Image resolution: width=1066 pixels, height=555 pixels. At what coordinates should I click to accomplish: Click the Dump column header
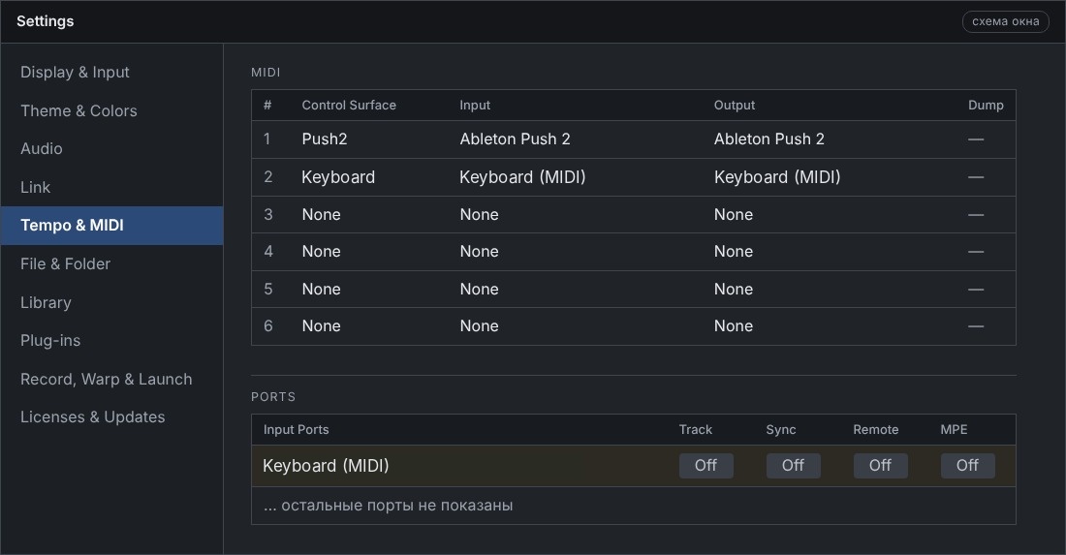pos(986,106)
